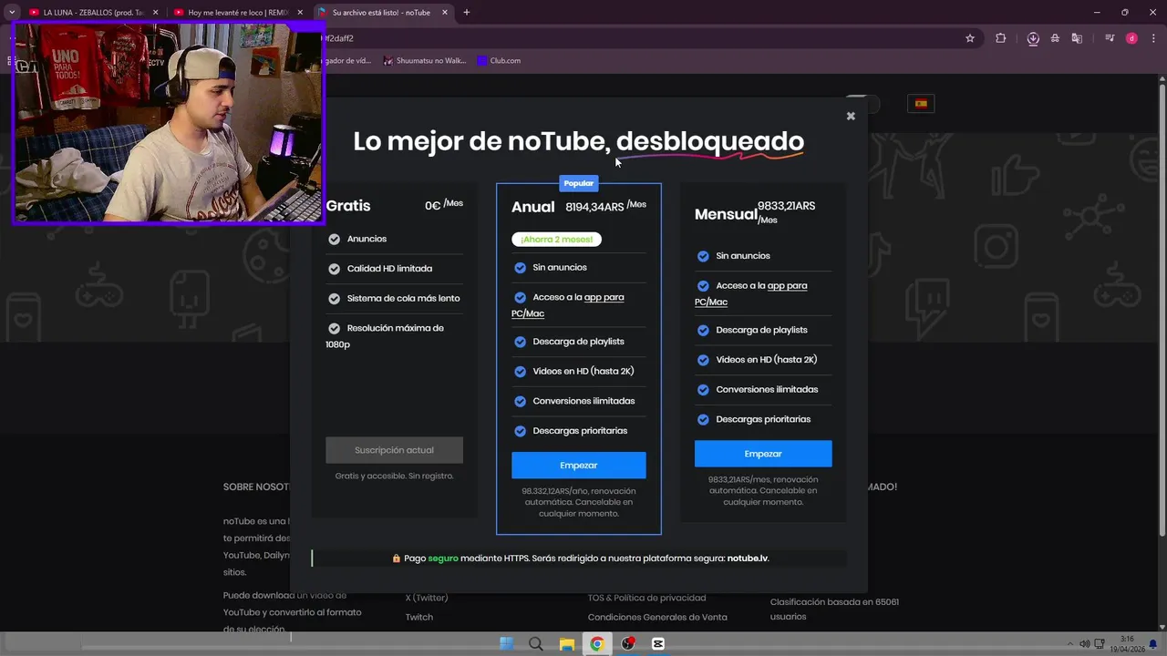Open the taskbar volume icon
This screenshot has width=1167, height=656.
coord(1084,644)
